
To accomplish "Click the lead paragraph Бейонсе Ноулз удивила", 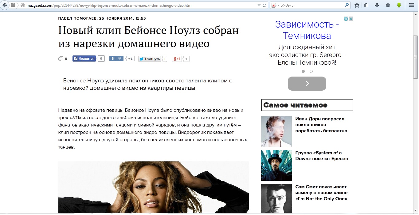I will (147, 84).
